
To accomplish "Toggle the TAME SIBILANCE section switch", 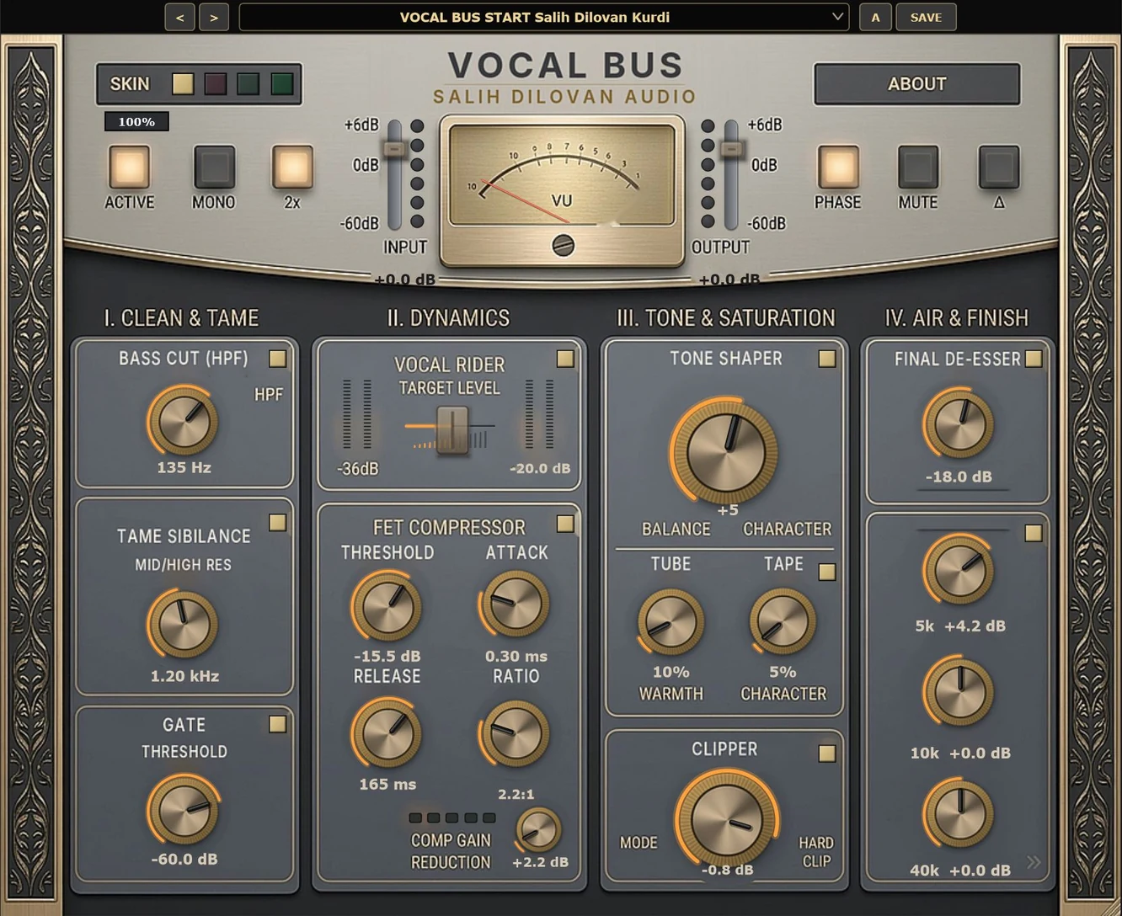I will [x=277, y=523].
